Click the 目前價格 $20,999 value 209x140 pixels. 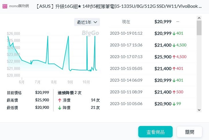[x=42, y=93]
